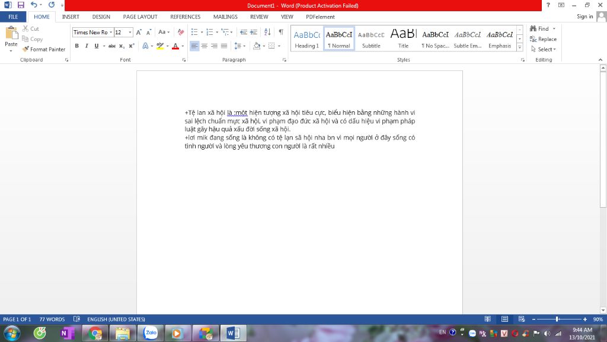The height and width of the screenshot is (342, 607).
Task: Justify the paragraph text
Action: [x=224, y=46]
